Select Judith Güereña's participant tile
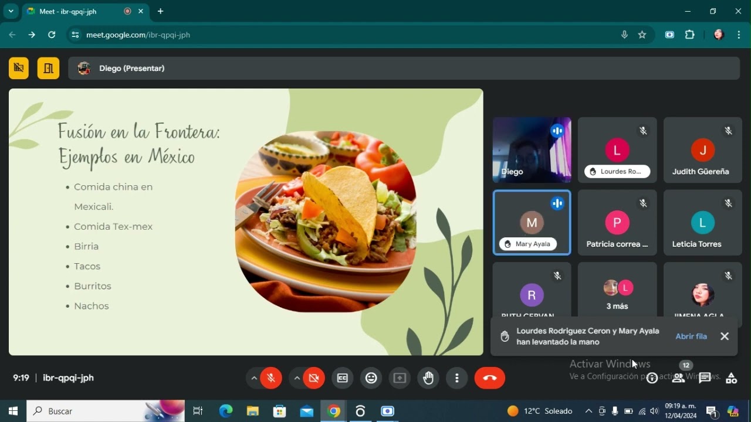Image resolution: width=751 pixels, height=422 pixels. click(702, 150)
